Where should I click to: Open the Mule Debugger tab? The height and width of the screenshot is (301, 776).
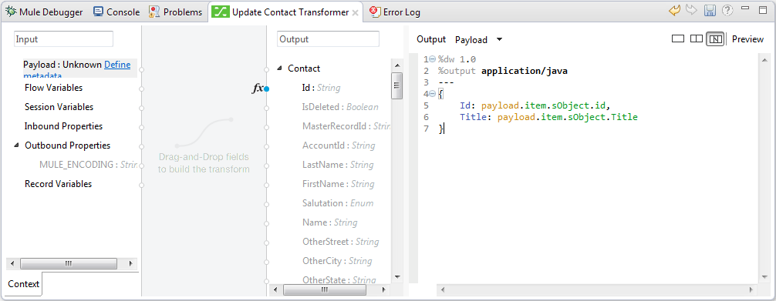pyautogui.click(x=44, y=12)
